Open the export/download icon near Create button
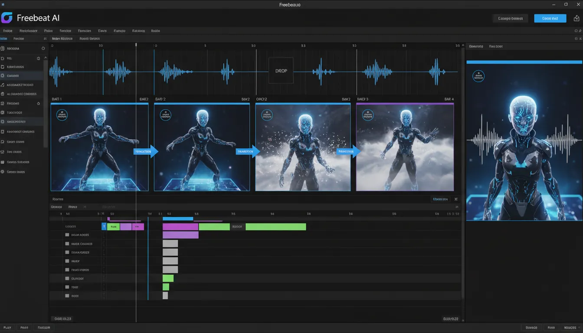583x333 pixels. (x=576, y=19)
